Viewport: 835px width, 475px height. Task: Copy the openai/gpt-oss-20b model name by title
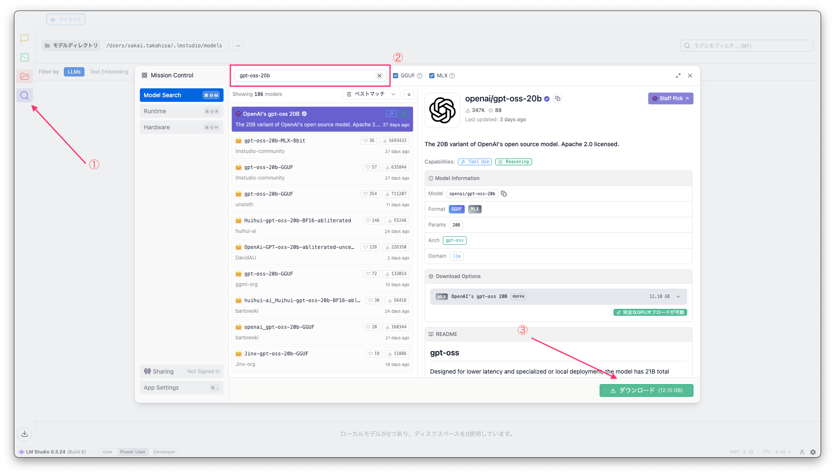point(558,98)
